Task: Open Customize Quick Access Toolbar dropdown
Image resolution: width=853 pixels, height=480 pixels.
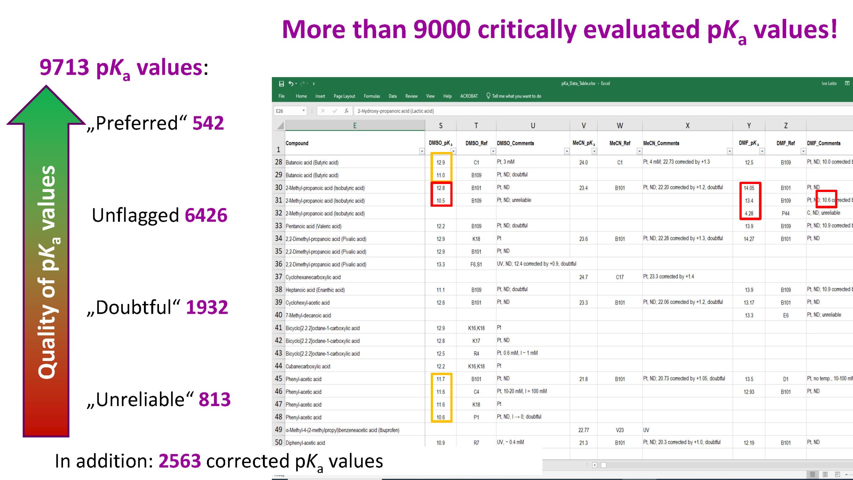Action: pyautogui.click(x=314, y=84)
